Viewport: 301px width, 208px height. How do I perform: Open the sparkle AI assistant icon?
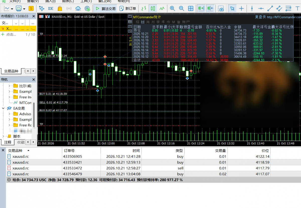point(42,9)
